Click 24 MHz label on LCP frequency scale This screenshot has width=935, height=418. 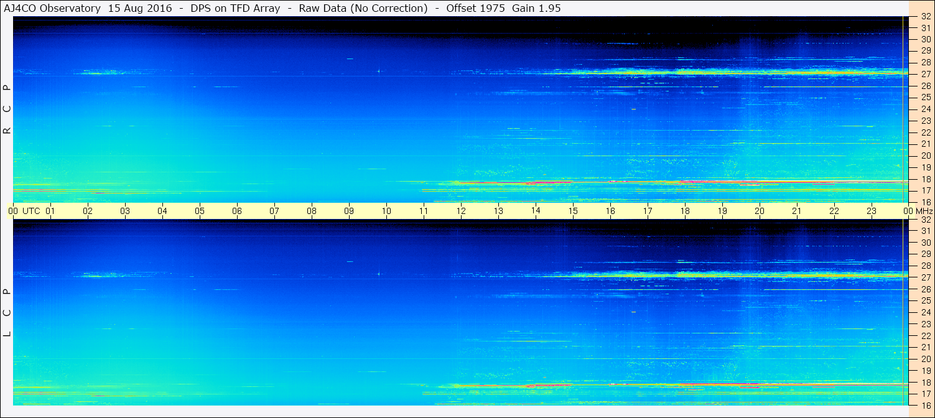[x=926, y=312]
